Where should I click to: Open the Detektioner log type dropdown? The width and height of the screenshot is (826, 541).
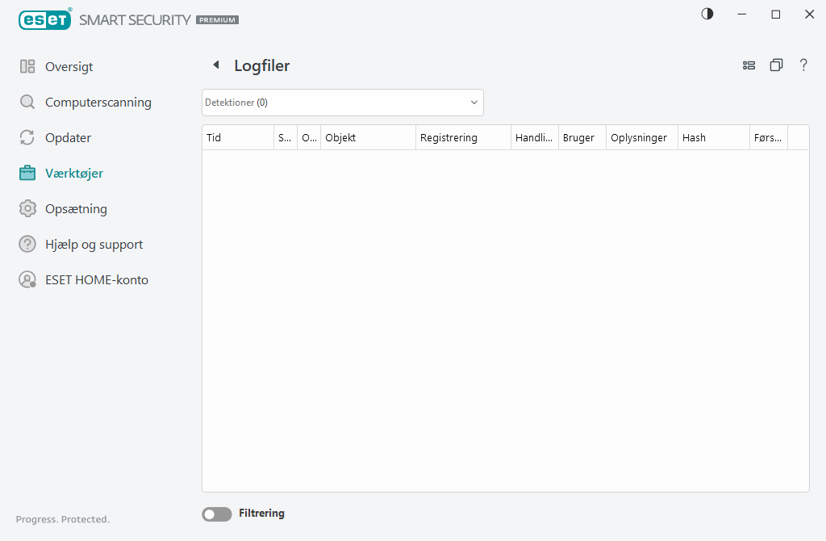342,103
